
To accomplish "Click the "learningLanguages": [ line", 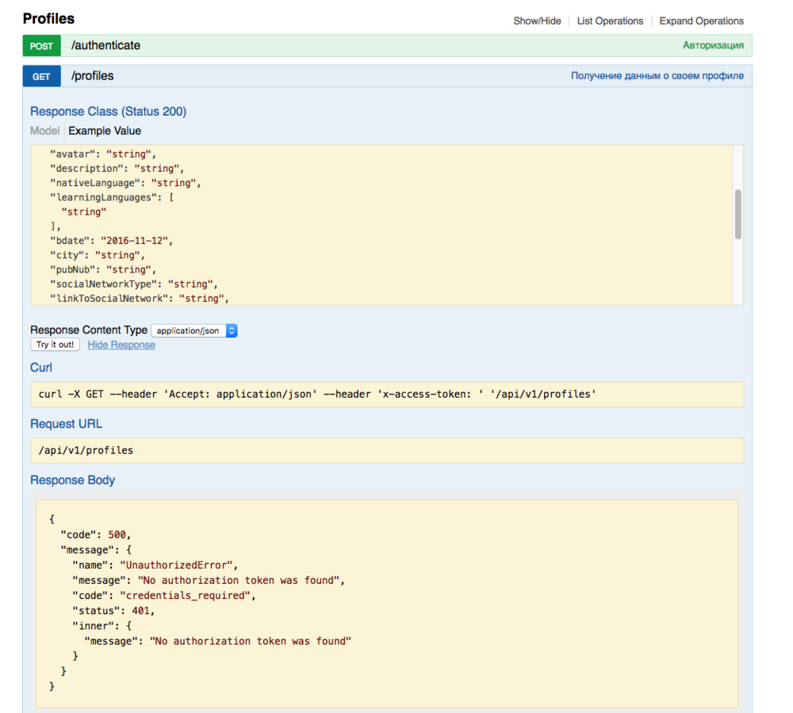I will click(x=112, y=197).
